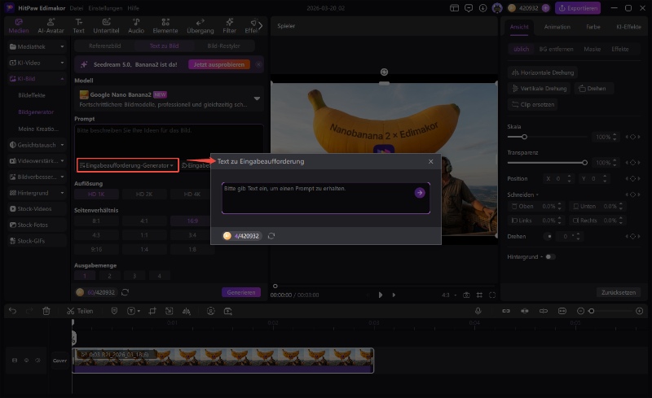This screenshot has width=652, height=398.
Task: Toggle the Hintergrund switch in properties
Action: coord(549,256)
